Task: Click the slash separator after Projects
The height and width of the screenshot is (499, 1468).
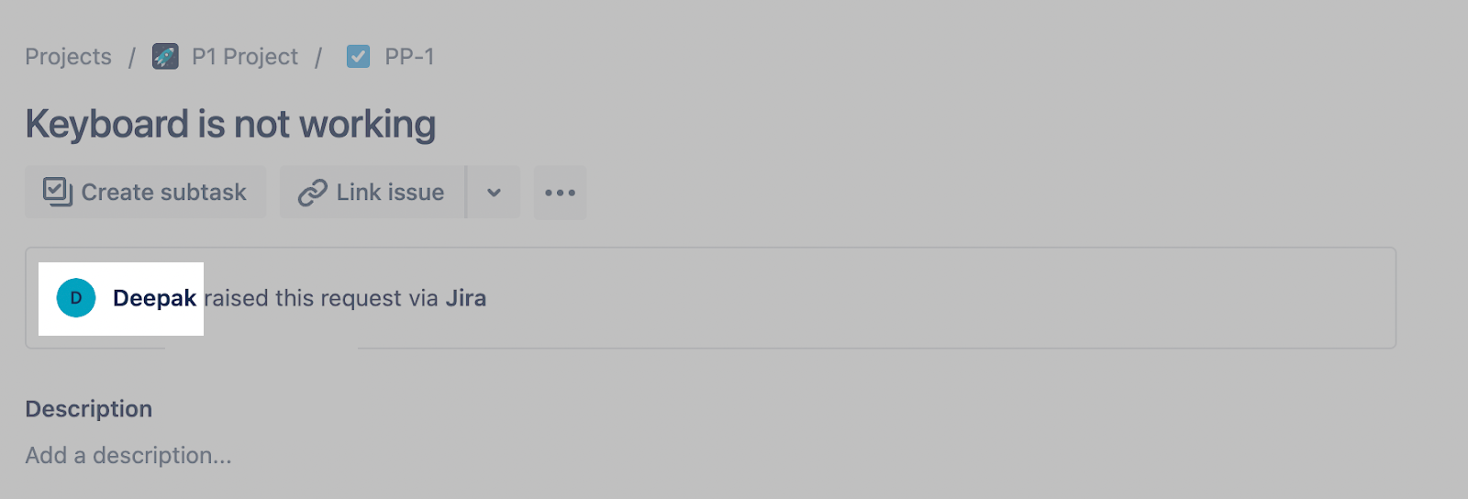Action: [132, 57]
